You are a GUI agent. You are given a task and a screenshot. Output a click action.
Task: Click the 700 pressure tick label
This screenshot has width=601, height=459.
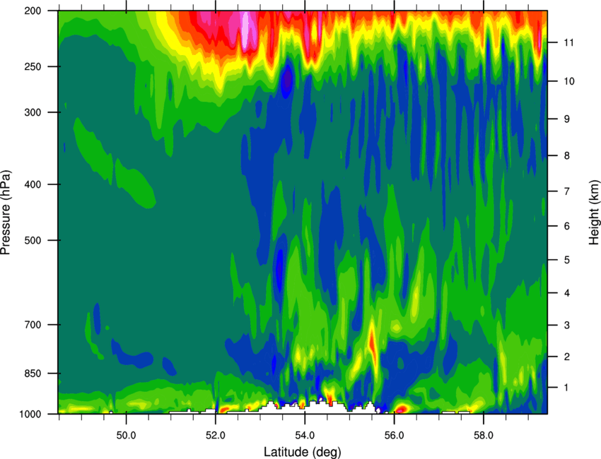click(33, 325)
